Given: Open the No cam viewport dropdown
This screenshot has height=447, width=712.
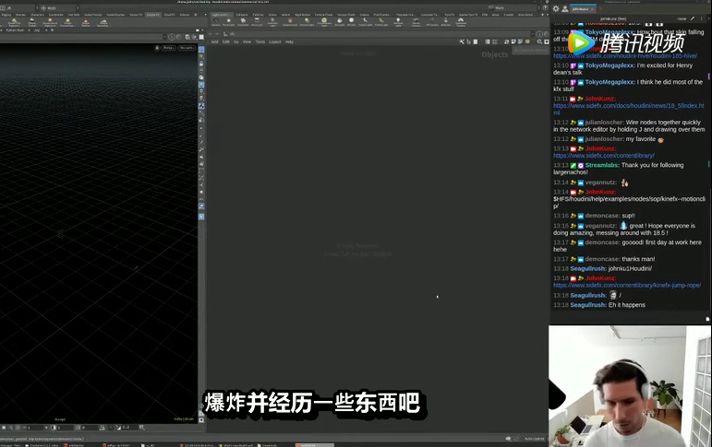Looking at the screenshot, I should (187, 48).
